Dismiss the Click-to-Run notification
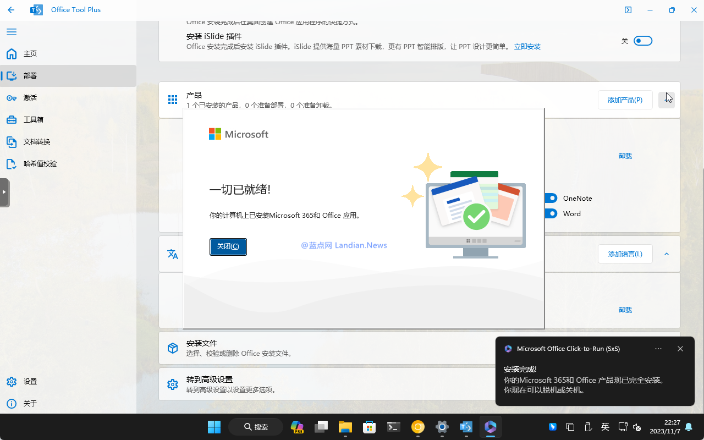 (x=680, y=349)
